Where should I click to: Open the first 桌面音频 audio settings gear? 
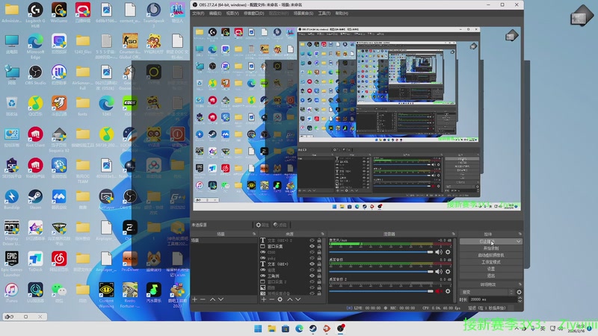[x=448, y=272]
